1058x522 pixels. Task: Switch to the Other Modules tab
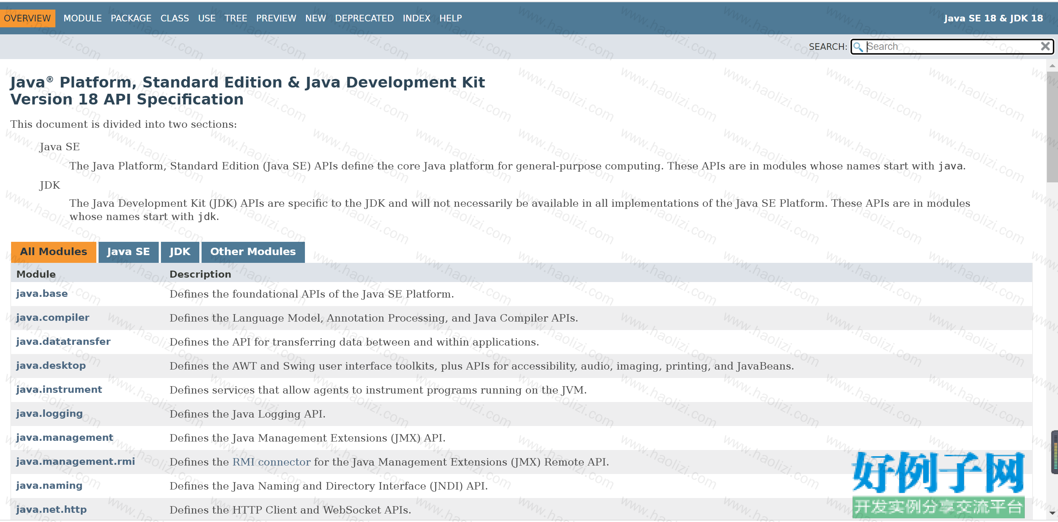(x=253, y=252)
